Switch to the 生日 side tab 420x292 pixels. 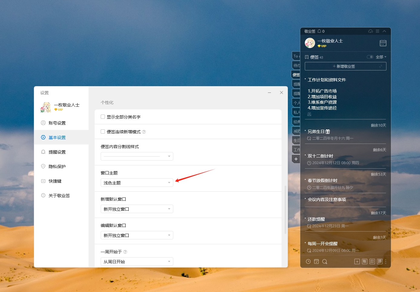coord(296,140)
